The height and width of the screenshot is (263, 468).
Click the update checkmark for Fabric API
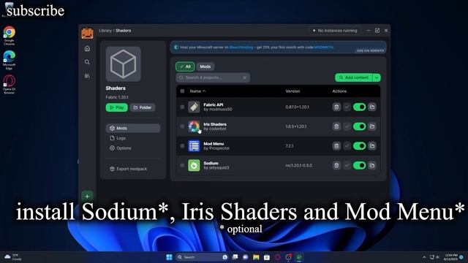347,107
